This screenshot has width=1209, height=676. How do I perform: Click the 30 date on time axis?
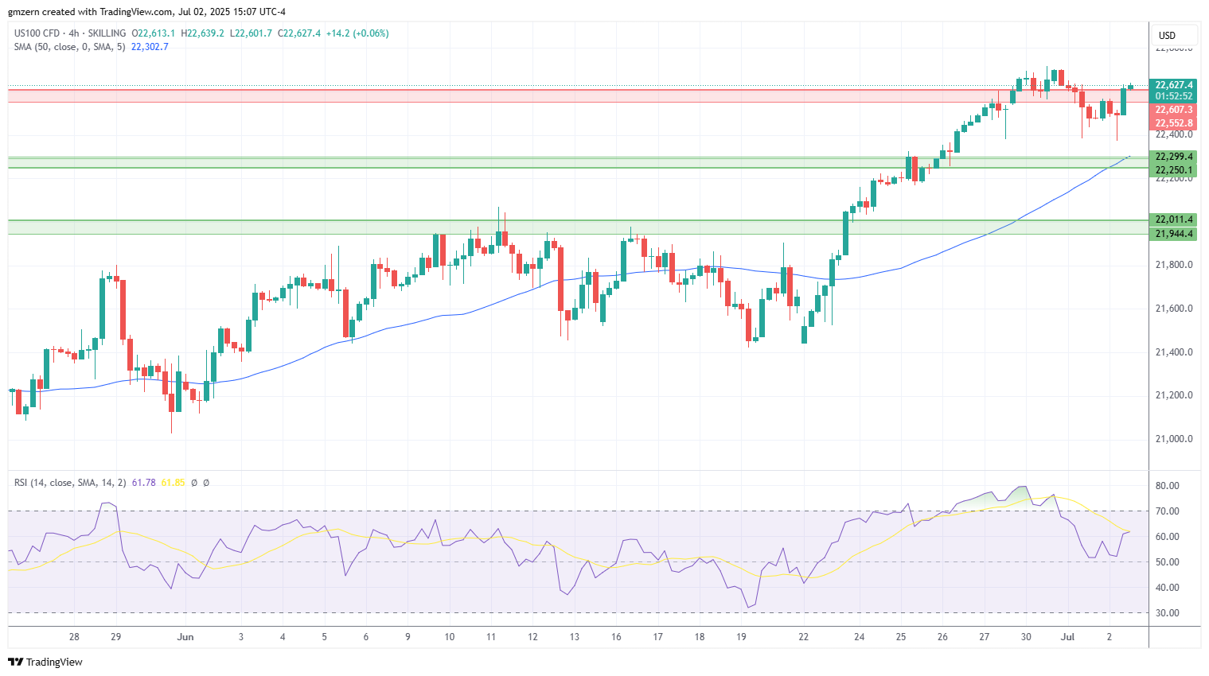[1026, 637]
